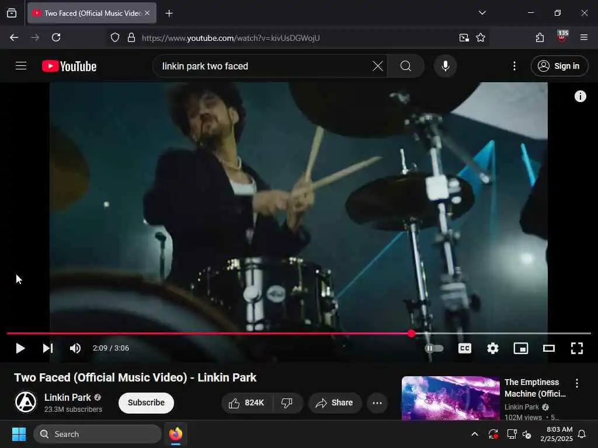
Task: Click the red progress bar scrubber
Action: (411, 334)
